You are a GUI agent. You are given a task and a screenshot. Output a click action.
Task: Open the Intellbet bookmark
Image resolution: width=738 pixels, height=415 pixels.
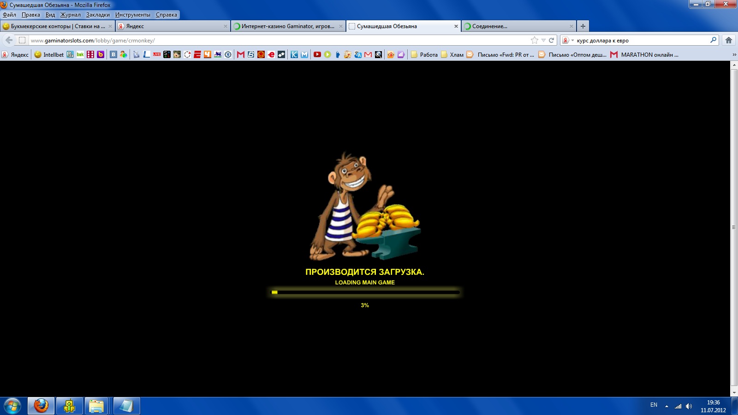49,54
